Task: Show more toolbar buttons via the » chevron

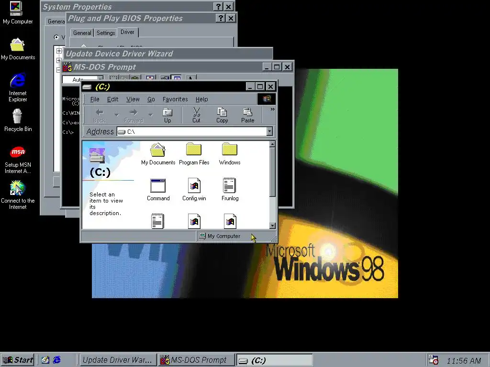Action: [x=272, y=109]
